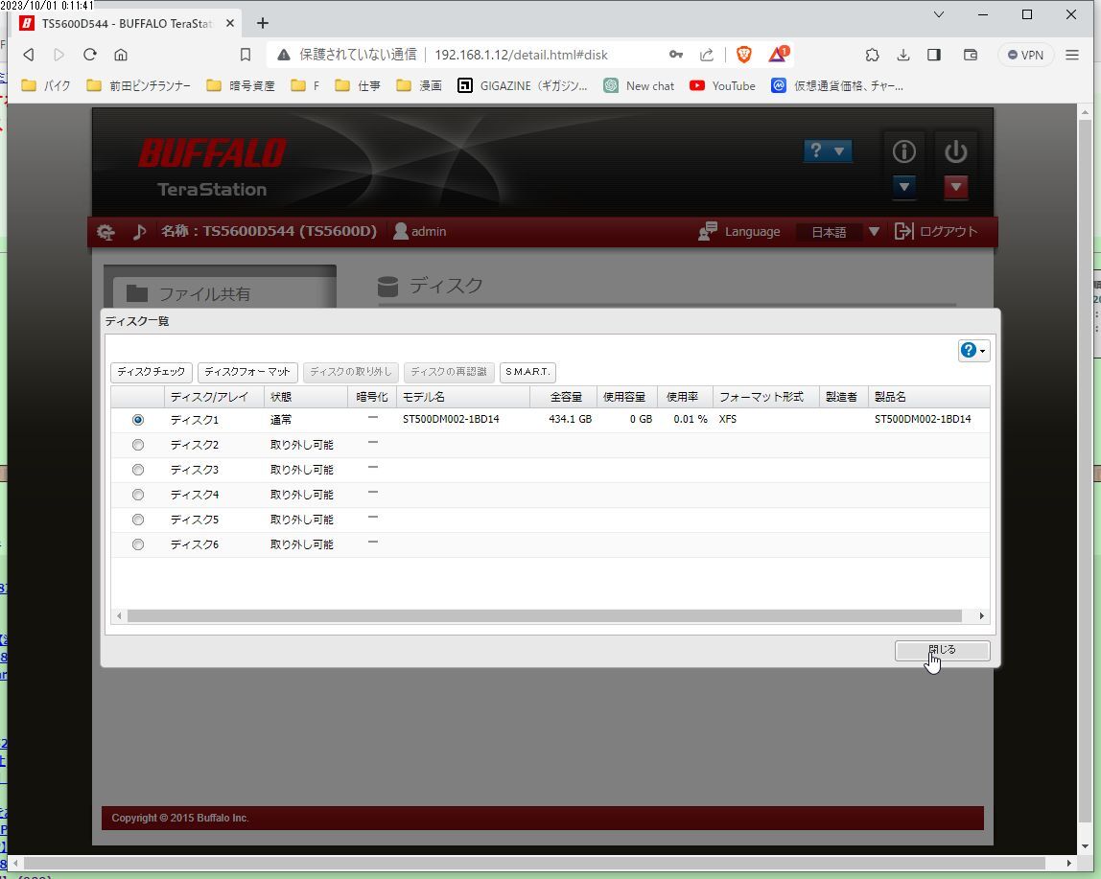Select the ディスク6 radio button
The height and width of the screenshot is (879, 1101).
(138, 544)
